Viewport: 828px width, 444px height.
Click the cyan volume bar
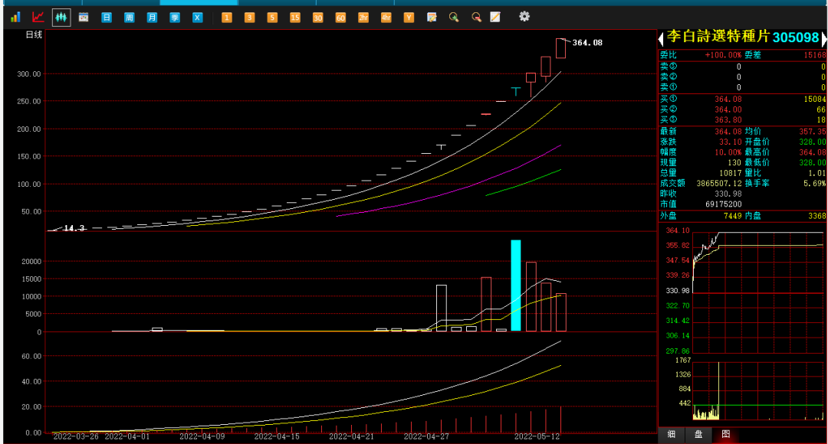tap(516, 286)
